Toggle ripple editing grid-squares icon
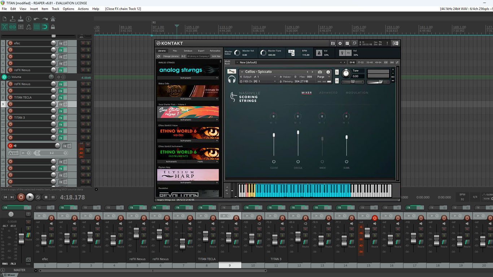The image size is (493, 277). 21,27
